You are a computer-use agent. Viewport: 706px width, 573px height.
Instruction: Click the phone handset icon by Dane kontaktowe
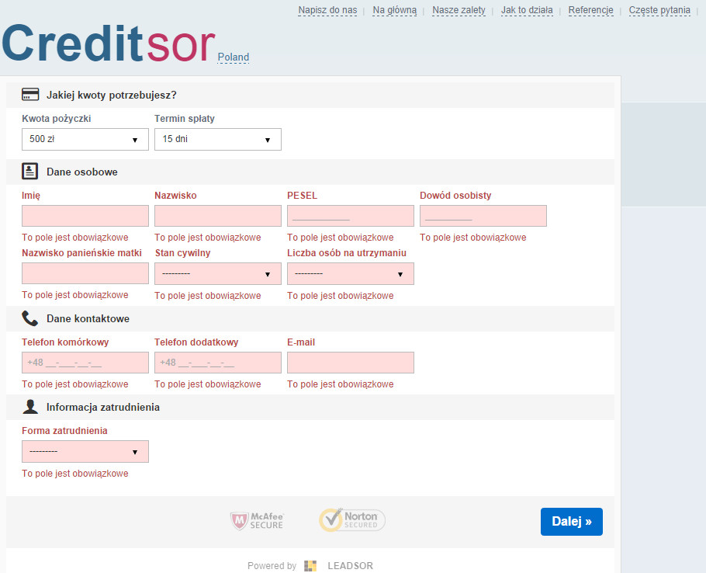(x=29, y=318)
